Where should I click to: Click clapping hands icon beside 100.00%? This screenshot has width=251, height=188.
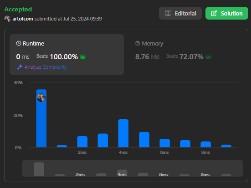click(82, 56)
